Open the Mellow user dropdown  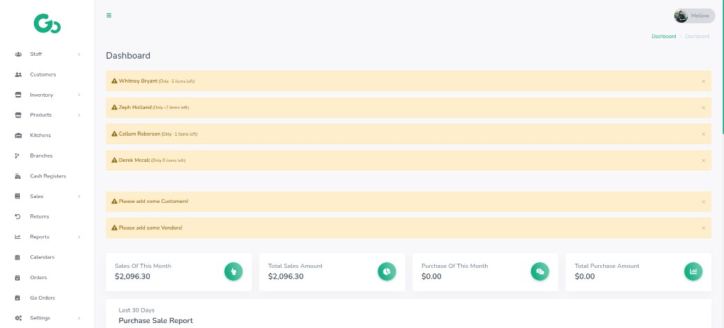pyautogui.click(x=694, y=16)
